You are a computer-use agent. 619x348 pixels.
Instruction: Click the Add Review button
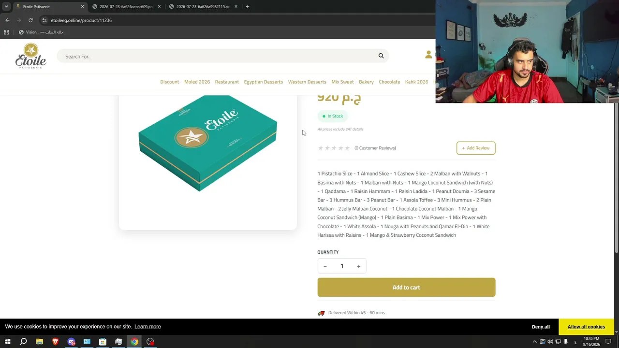coord(476,148)
